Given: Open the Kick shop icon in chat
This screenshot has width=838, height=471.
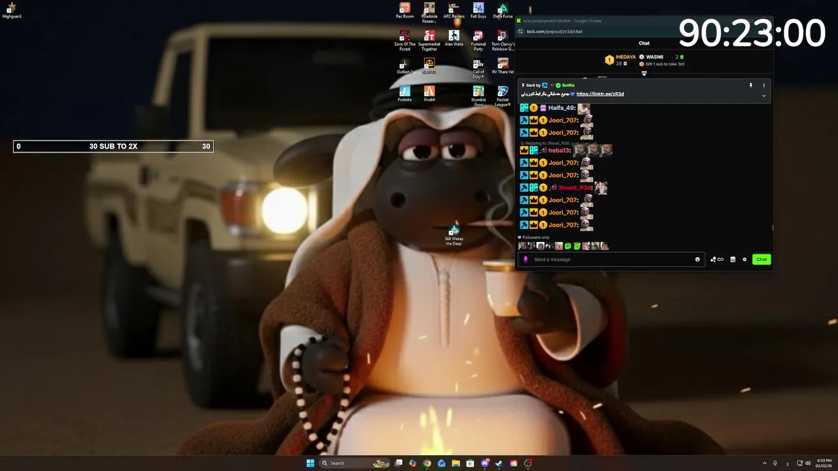Looking at the screenshot, I should point(733,260).
